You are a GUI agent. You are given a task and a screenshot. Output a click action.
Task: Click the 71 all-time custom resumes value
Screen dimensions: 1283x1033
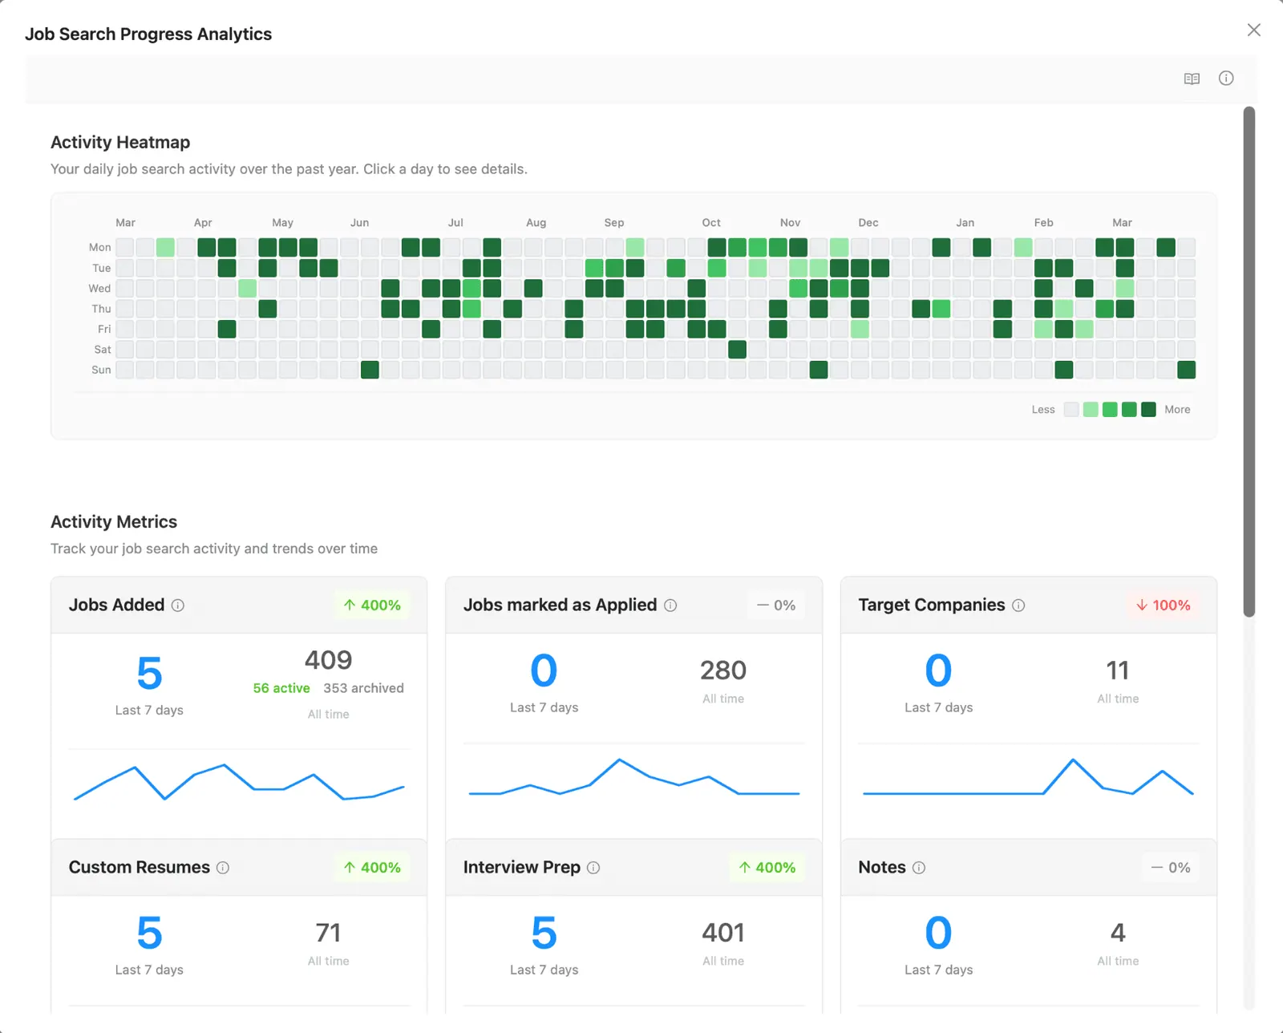coord(328,933)
